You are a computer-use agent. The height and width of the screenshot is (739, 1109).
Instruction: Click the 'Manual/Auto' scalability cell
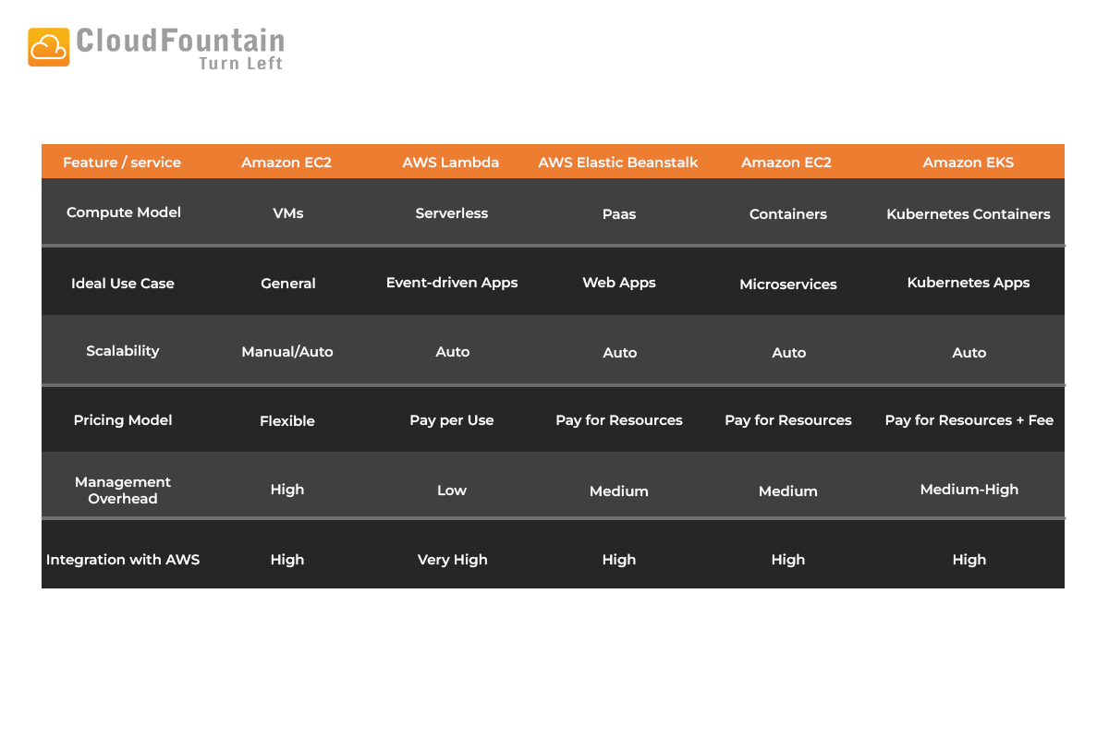tap(286, 351)
